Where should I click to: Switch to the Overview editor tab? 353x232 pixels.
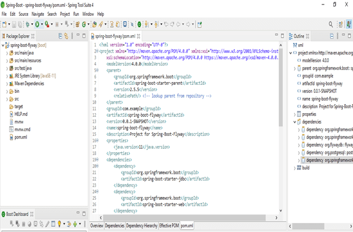(97, 225)
